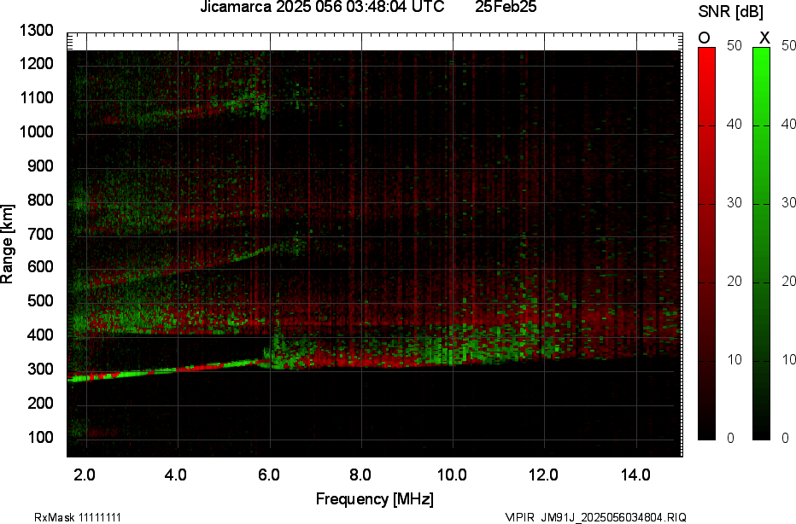
Task: Click the date label '25Feb25'
Action: click(x=506, y=7)
